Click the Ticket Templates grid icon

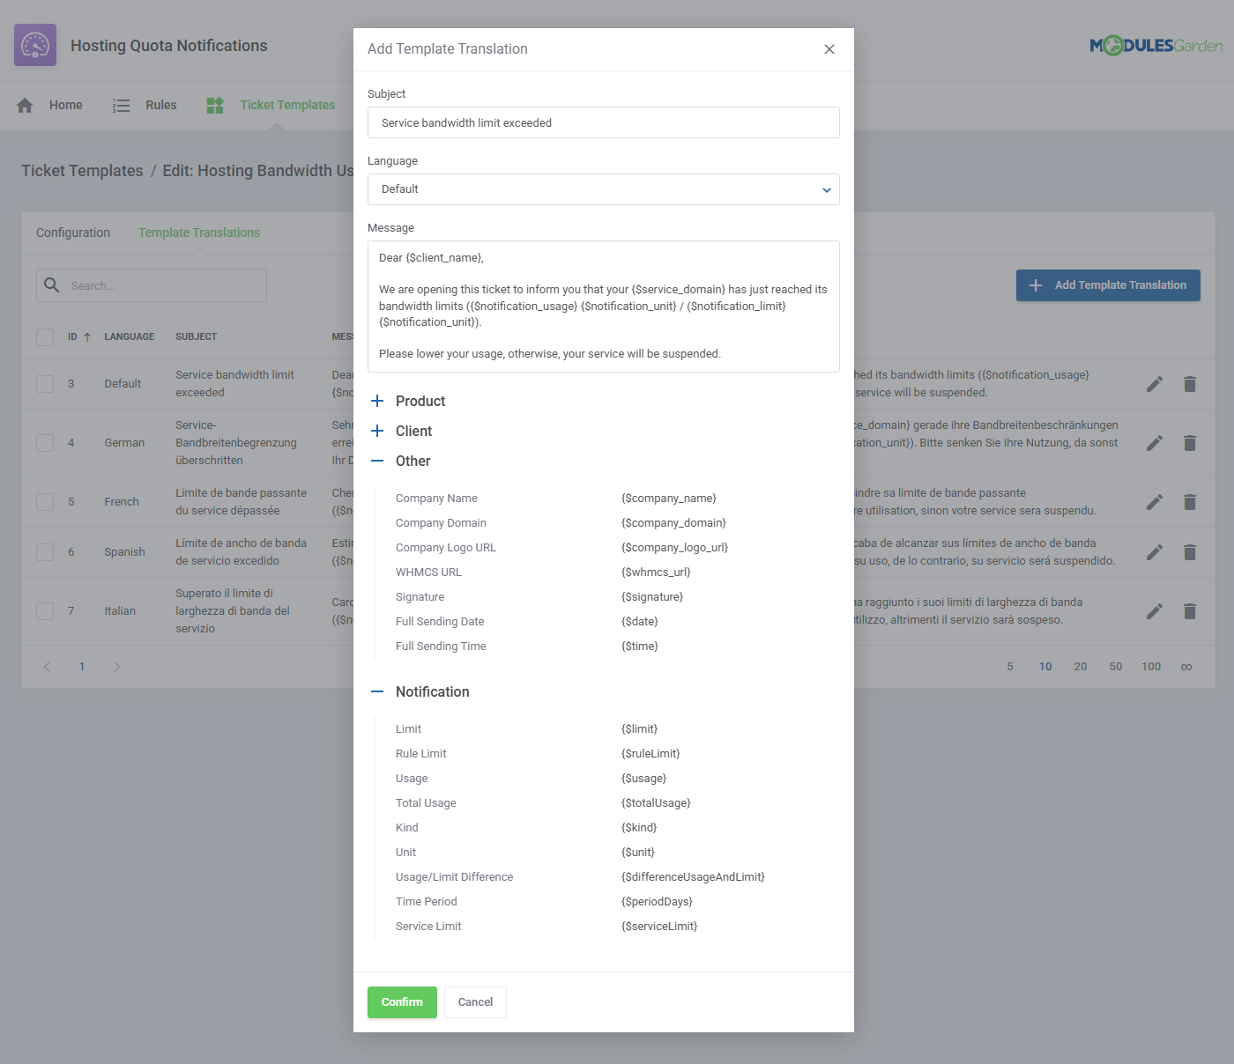(214, 105)
